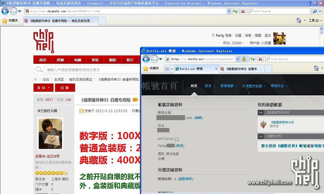324x194 pixels.
Task: Open search provider dropdown in Chiphell window
Action: click(320, 11)
